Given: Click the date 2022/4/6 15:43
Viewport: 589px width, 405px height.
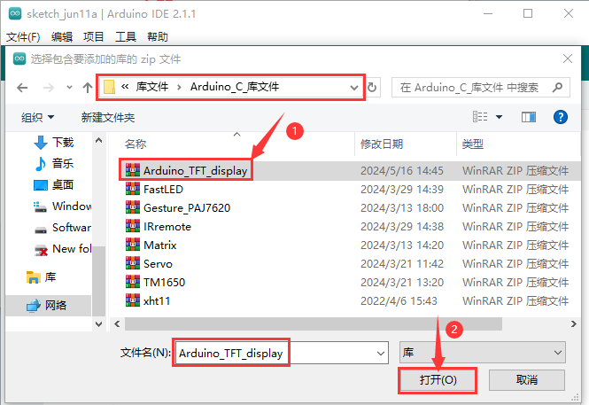Looking at the screenshot, I should [399, 301].
